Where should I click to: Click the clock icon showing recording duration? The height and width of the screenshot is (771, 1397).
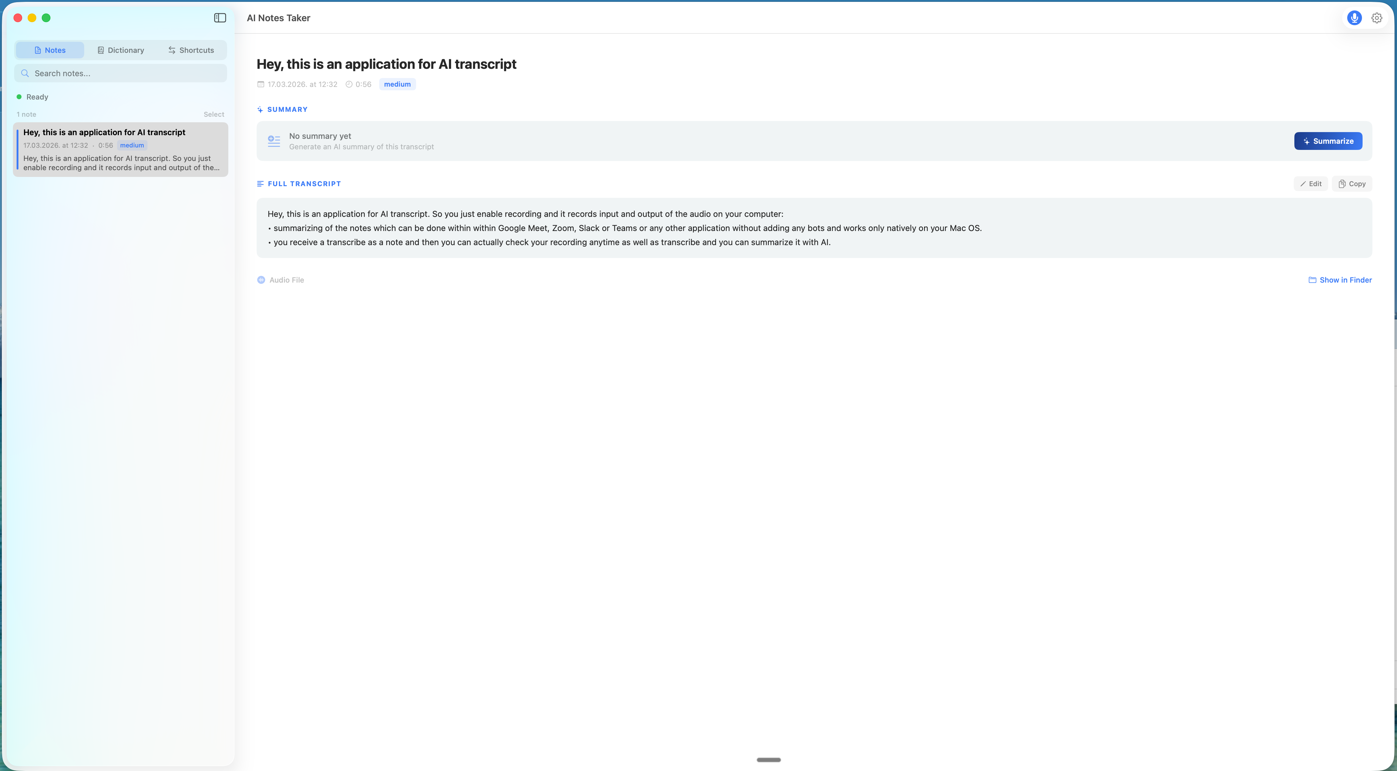click(x=349, y=84)
